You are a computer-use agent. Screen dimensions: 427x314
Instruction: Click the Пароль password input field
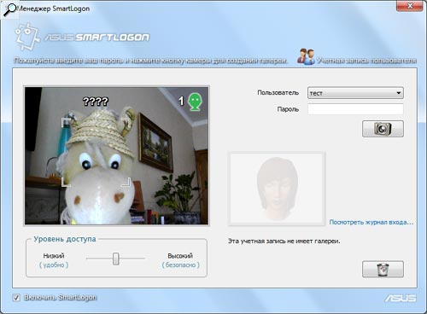tap(355, 109)
